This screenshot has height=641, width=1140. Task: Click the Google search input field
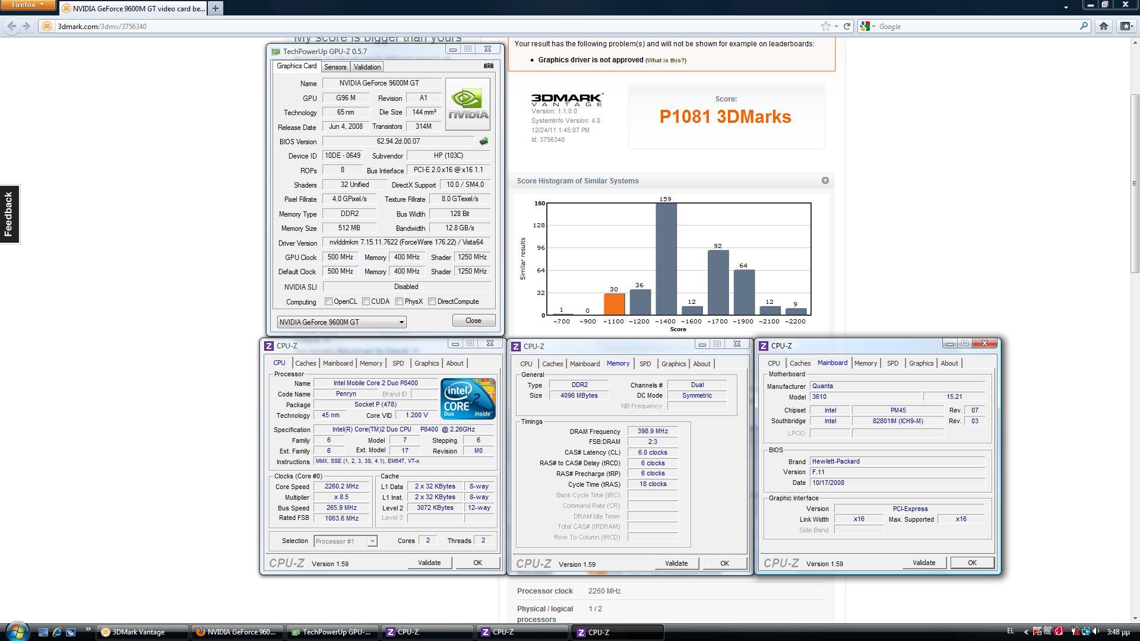point(976,26)
